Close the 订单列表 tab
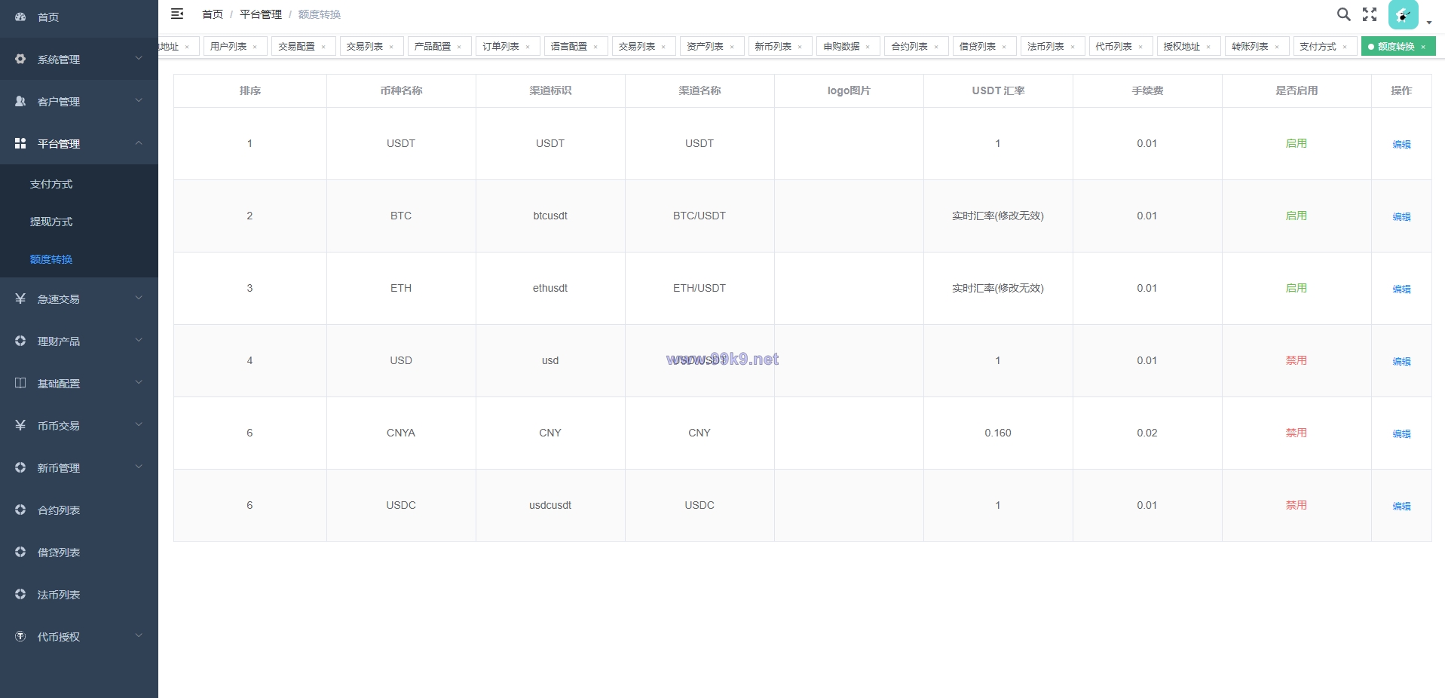Image resolution: width=1445 pixels, height=698 pixels. point(528,47)
